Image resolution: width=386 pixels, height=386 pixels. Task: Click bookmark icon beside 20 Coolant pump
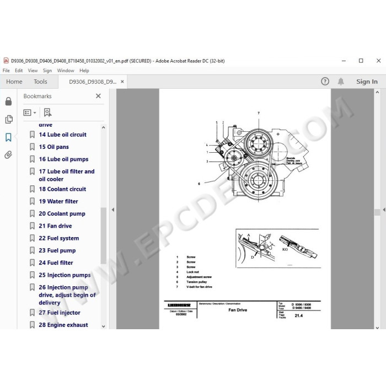[x=32, y=213]
